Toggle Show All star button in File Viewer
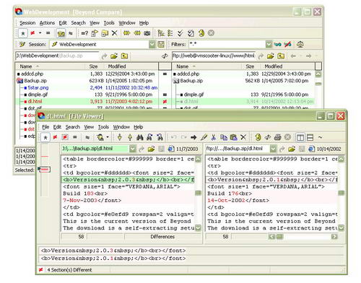Viewport: 361px width, 283px height. 45,137
